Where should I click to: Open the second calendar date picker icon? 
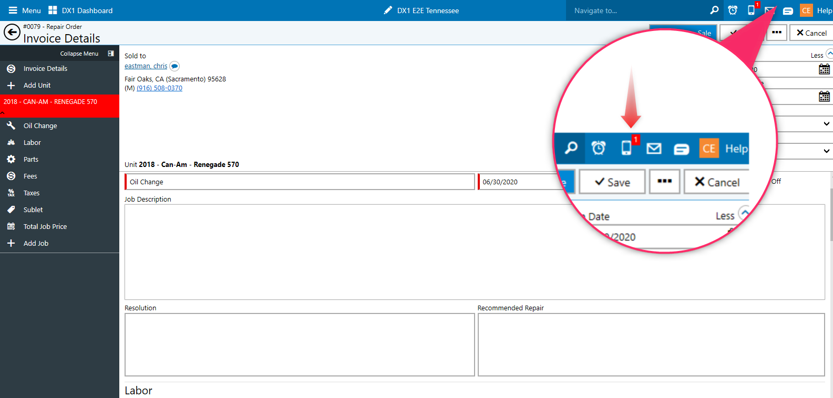(825, 97)
